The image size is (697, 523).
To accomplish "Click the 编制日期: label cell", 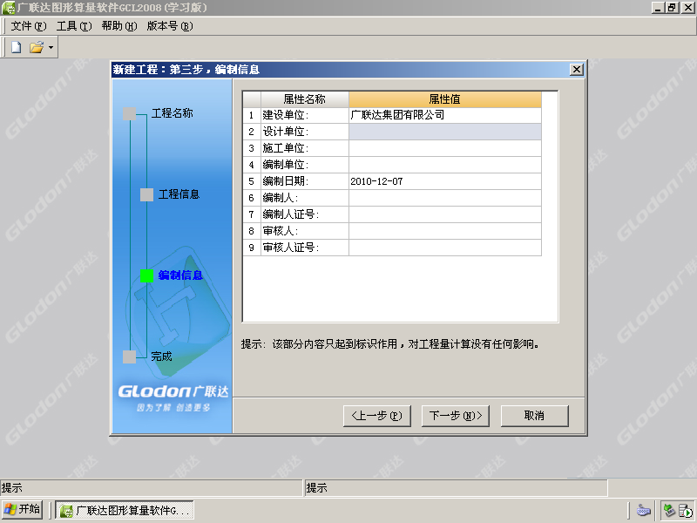I will (x=304, y=181).
